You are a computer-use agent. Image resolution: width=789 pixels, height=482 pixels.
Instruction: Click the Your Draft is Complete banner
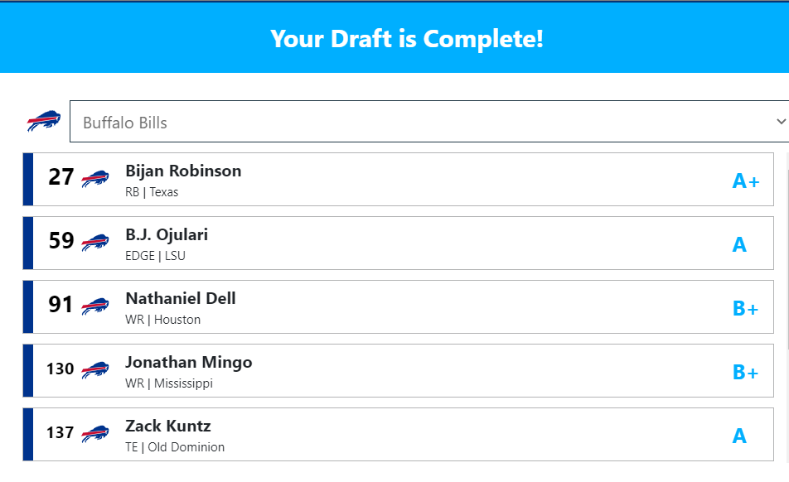click(x=394, y=38)
